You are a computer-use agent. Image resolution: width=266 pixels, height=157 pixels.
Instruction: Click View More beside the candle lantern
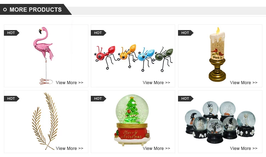(244, 82)
